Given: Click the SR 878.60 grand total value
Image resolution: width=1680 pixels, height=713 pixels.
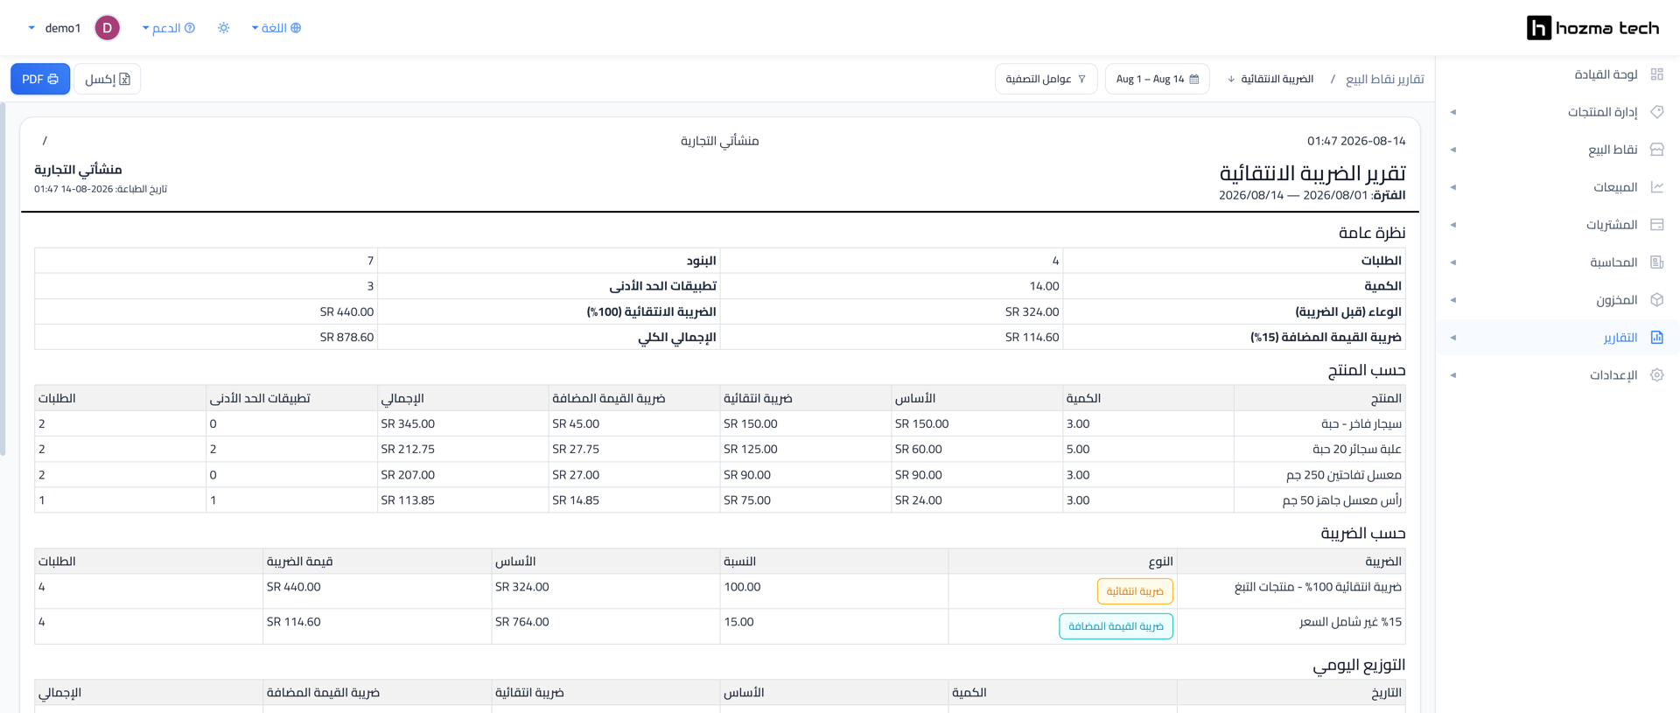Looking at the screenshot, I should tap(346, 337).
